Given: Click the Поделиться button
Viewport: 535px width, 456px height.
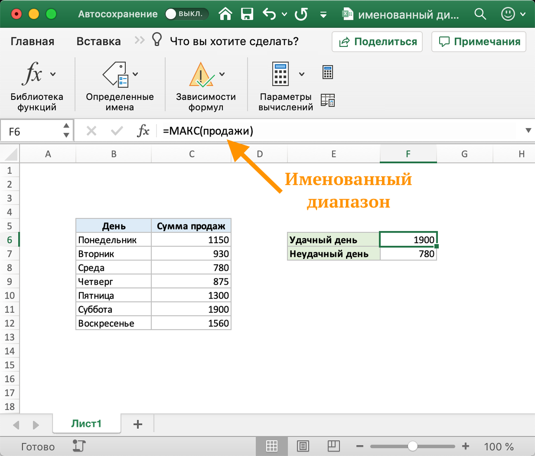Looking at the screenshot, I should coord(377,41).
